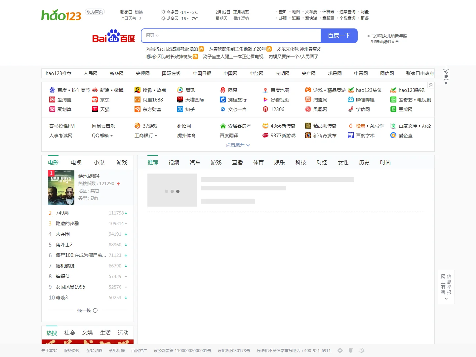Image resolution: width=476 pixels, height=357 pixels.
Task: Open the 百度地图 icon link
Action: coord(265,90)
